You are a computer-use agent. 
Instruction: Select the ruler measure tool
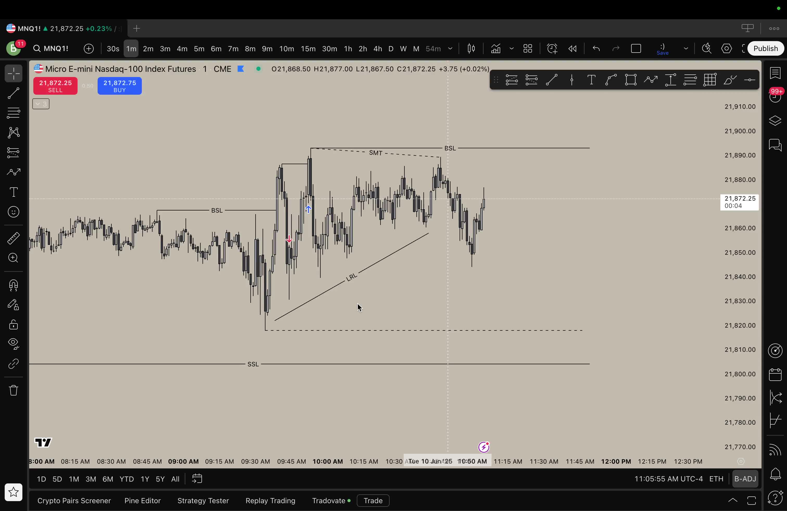13,238
